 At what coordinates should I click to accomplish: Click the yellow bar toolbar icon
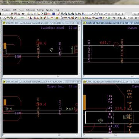click(57, 18)
